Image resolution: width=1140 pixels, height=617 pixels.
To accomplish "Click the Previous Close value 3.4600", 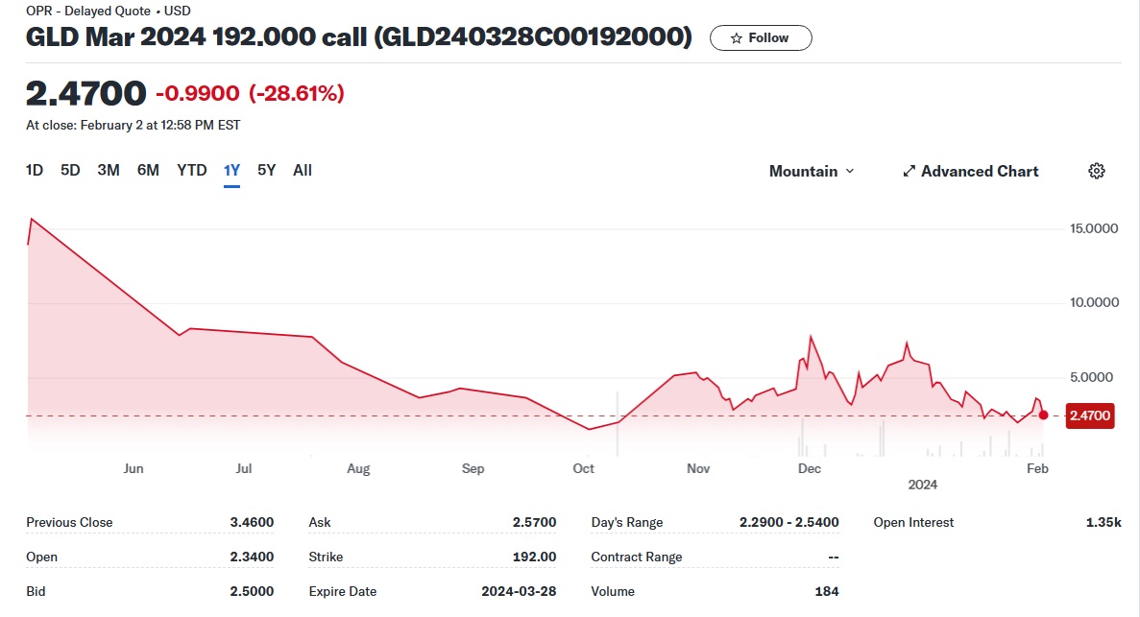I will pyautogui.click(x=252, y=522).
